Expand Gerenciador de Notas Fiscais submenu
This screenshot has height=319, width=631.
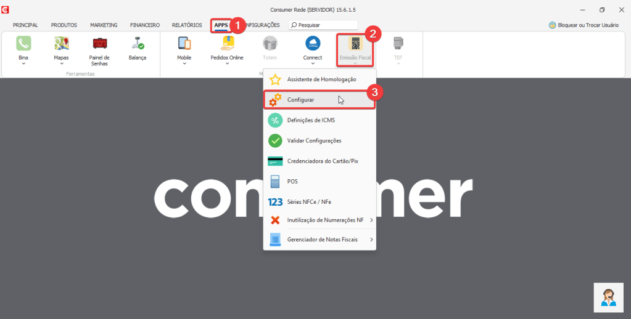coord(371,240)
